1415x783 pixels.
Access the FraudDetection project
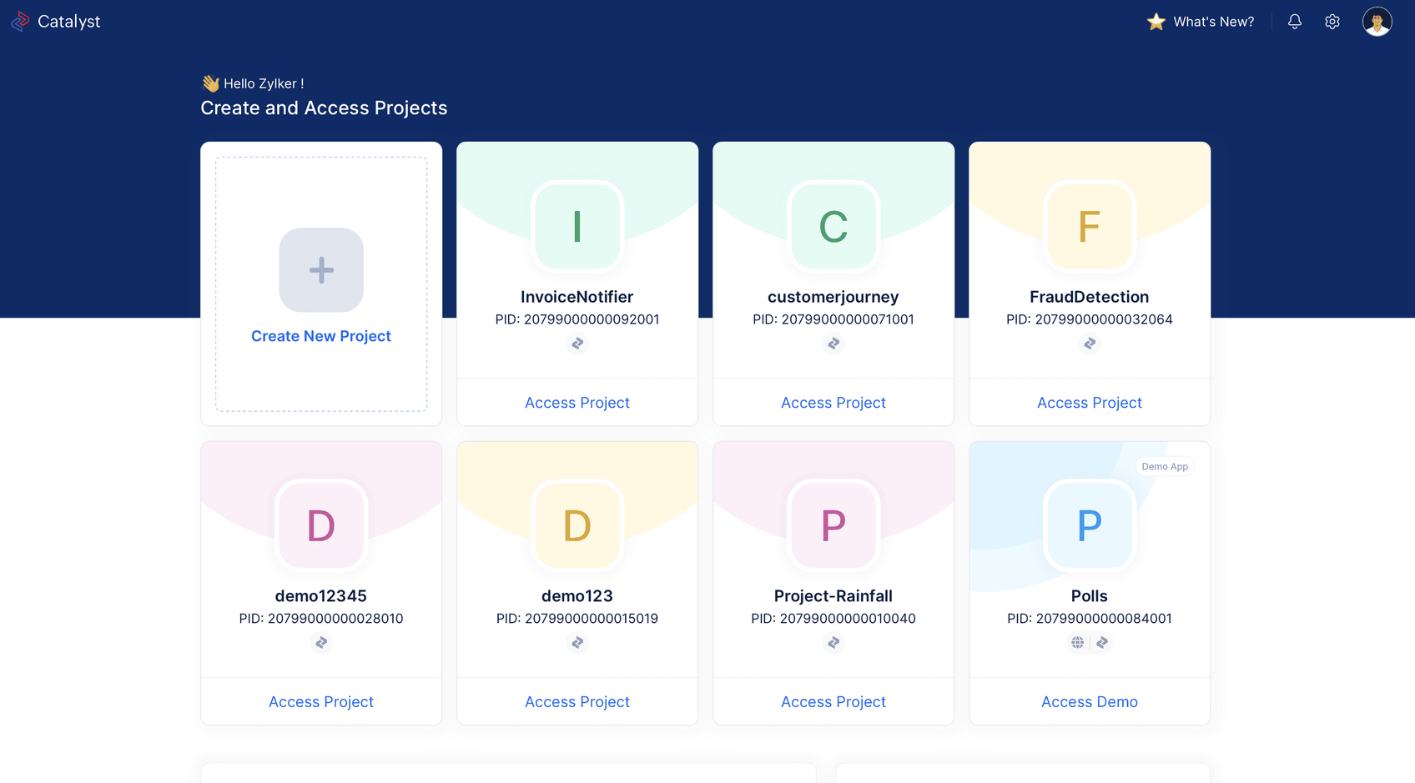coord(1090,403)
